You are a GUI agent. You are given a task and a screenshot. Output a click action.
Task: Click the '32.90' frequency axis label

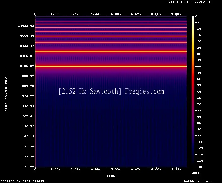[x=29, y=156]
